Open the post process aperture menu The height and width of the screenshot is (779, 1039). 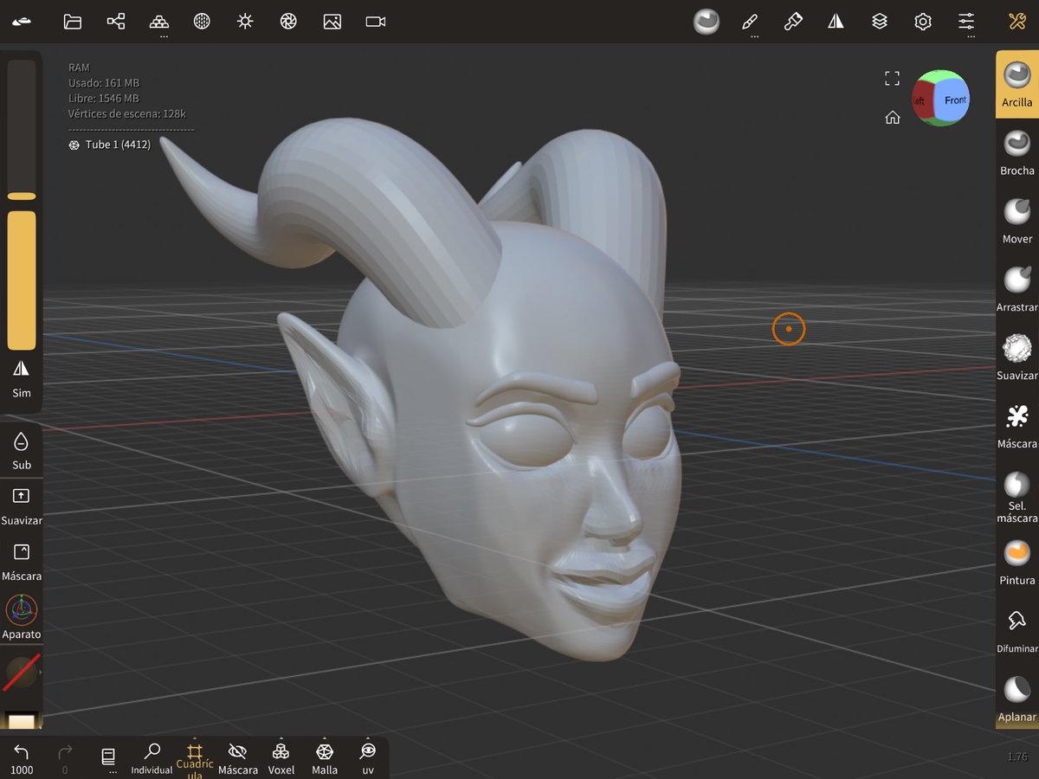(288, 22)
